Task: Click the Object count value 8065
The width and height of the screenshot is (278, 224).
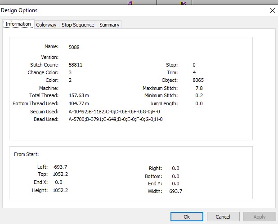Action: [198, 80]
